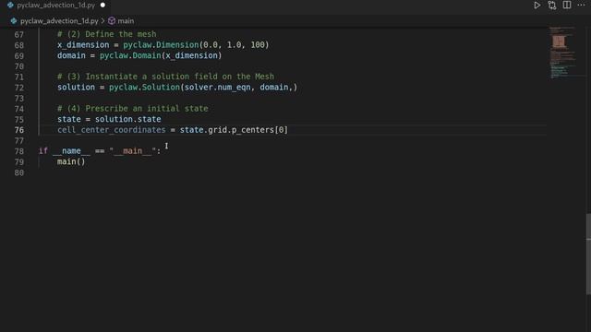Viewport: 591px width, 332px height.
Task: Click line number 72 in gutter
Action: pos(18,88)
